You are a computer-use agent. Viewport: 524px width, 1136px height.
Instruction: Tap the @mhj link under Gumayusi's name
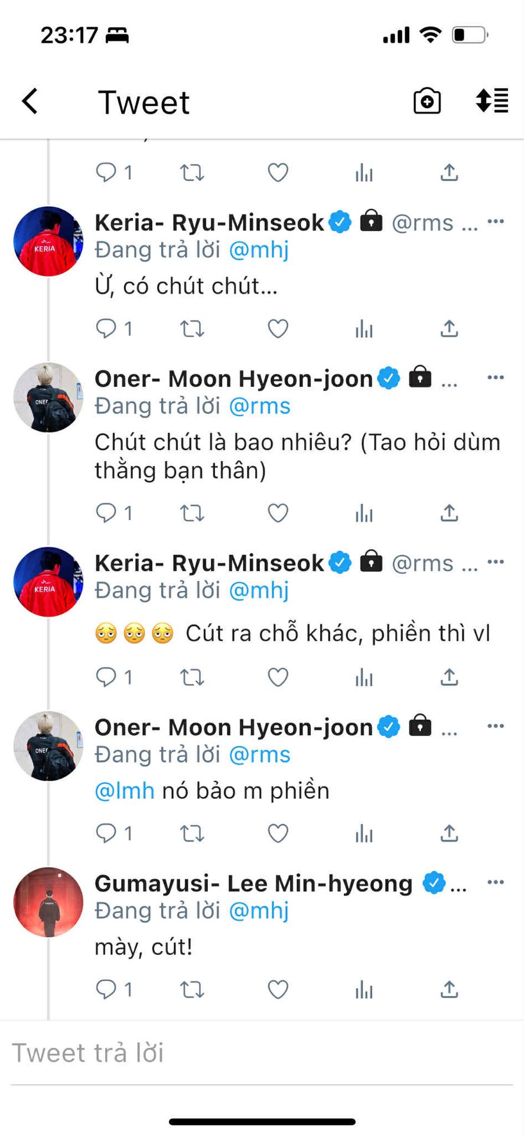click(x=258, y=911)
